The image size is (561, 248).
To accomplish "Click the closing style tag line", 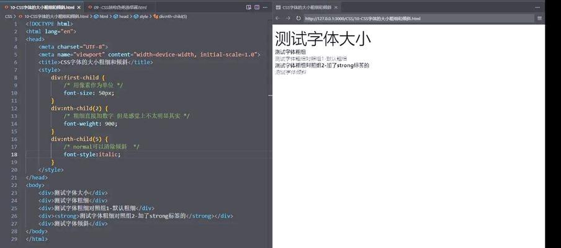I will (51, 170).
